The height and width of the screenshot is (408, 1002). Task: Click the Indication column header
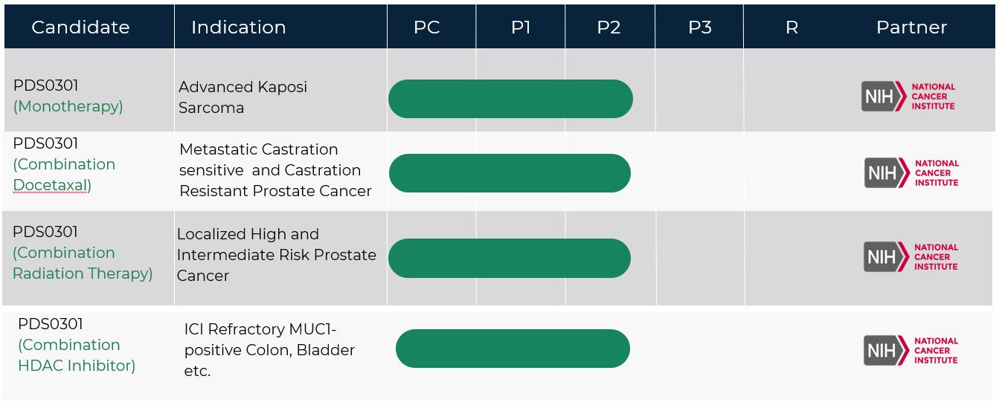(239, 27)
